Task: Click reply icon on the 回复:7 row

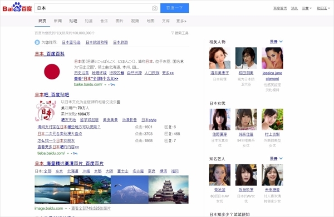Action: [x=166, y=140]
